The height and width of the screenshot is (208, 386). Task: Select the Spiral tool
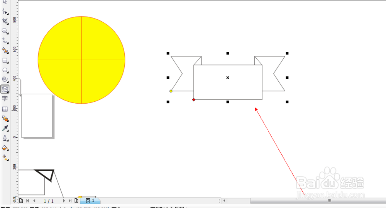(5, 79)
